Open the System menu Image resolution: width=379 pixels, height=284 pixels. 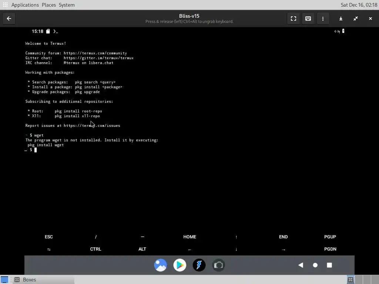coord(67,5)
